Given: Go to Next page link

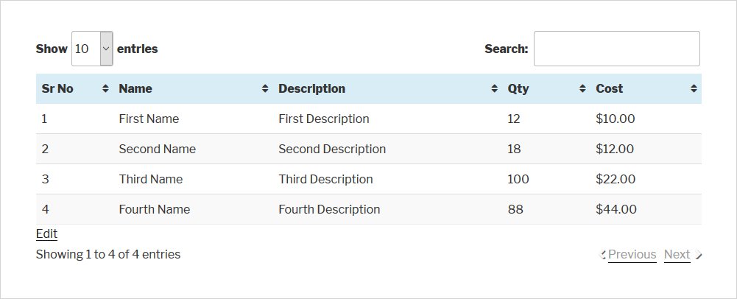Looking at the screenshot, I should 677,255.
